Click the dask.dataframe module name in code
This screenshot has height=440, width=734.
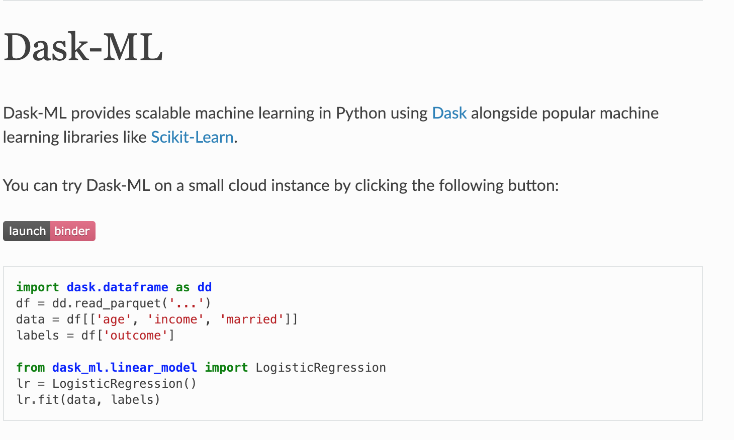pyautogui.click(x=117, y=287)
